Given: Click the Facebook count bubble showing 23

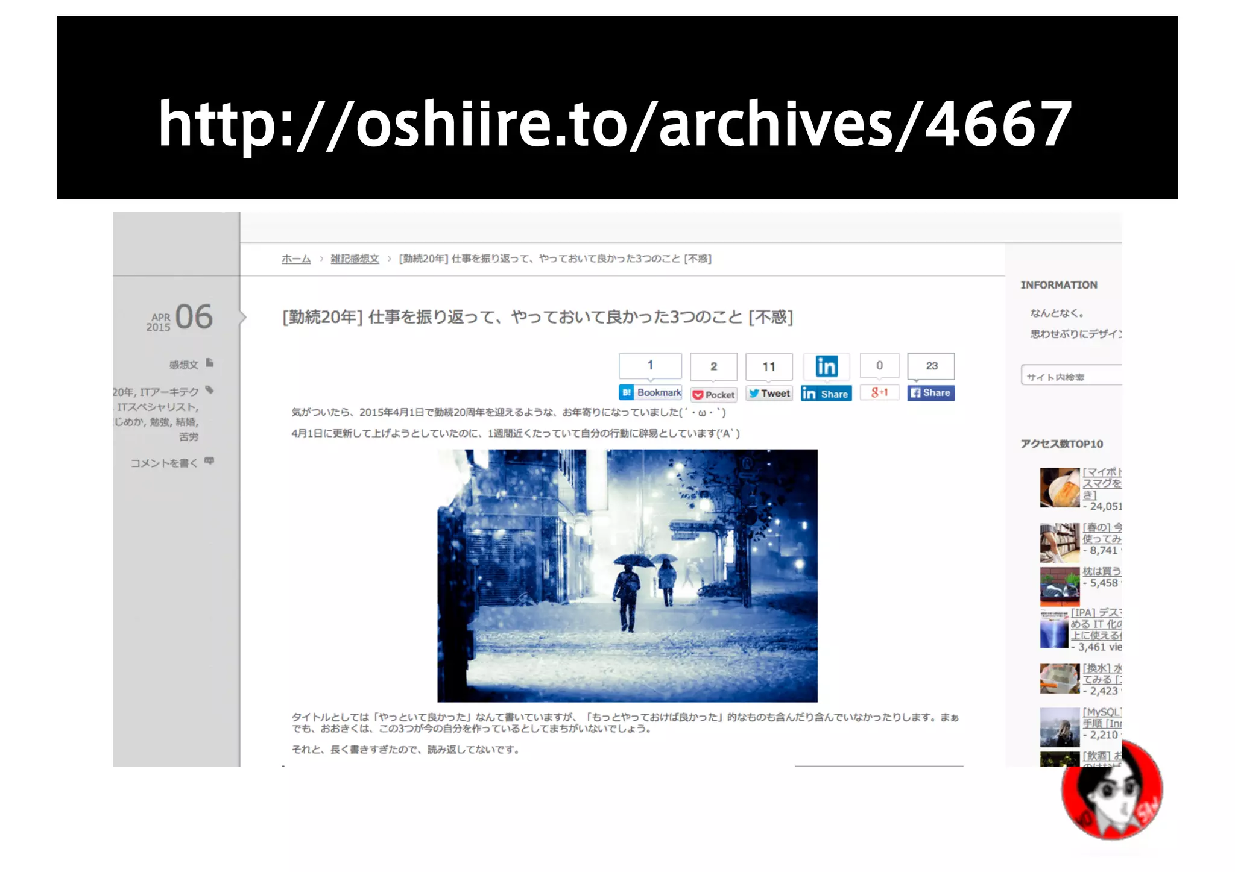Looking at the screenshot, I should (931, 366).
